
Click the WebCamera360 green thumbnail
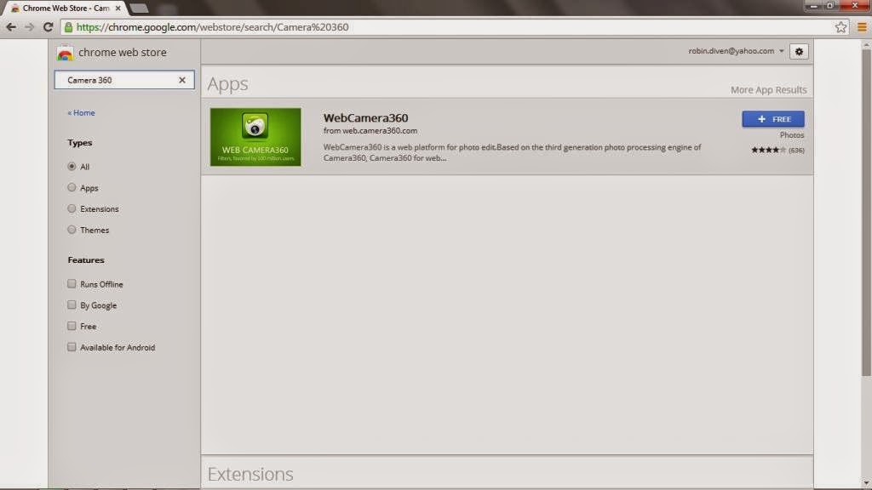[255, 137]
